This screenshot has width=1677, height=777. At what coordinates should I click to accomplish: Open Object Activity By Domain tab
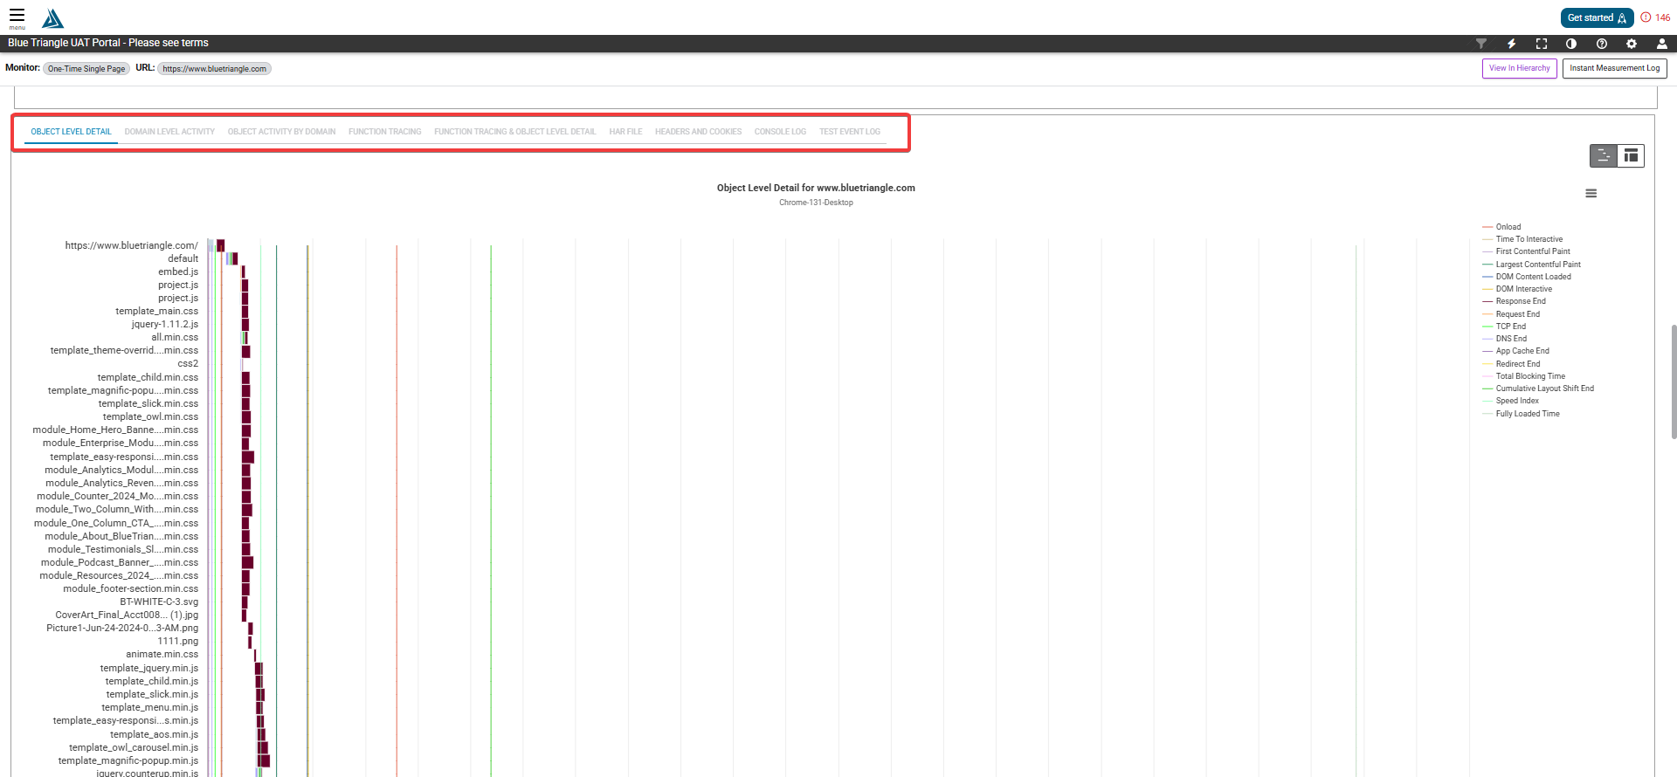pyautogui.click(x=281, y=132)
